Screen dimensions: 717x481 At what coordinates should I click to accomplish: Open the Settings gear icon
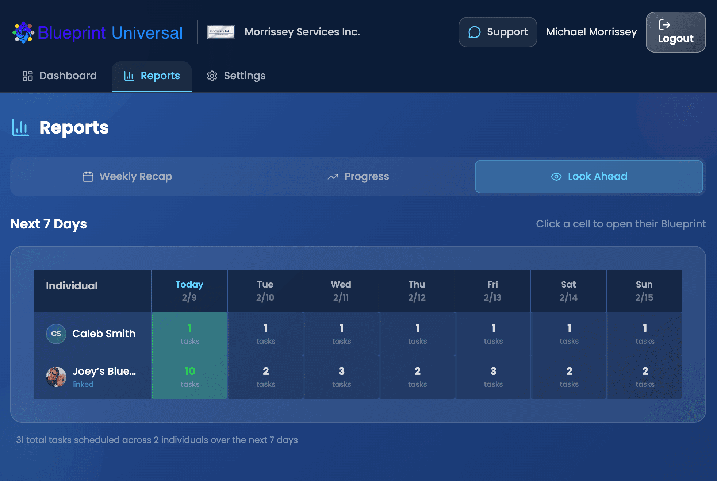point(212,76)
